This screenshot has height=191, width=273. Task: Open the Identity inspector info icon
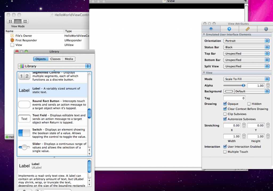266,29
